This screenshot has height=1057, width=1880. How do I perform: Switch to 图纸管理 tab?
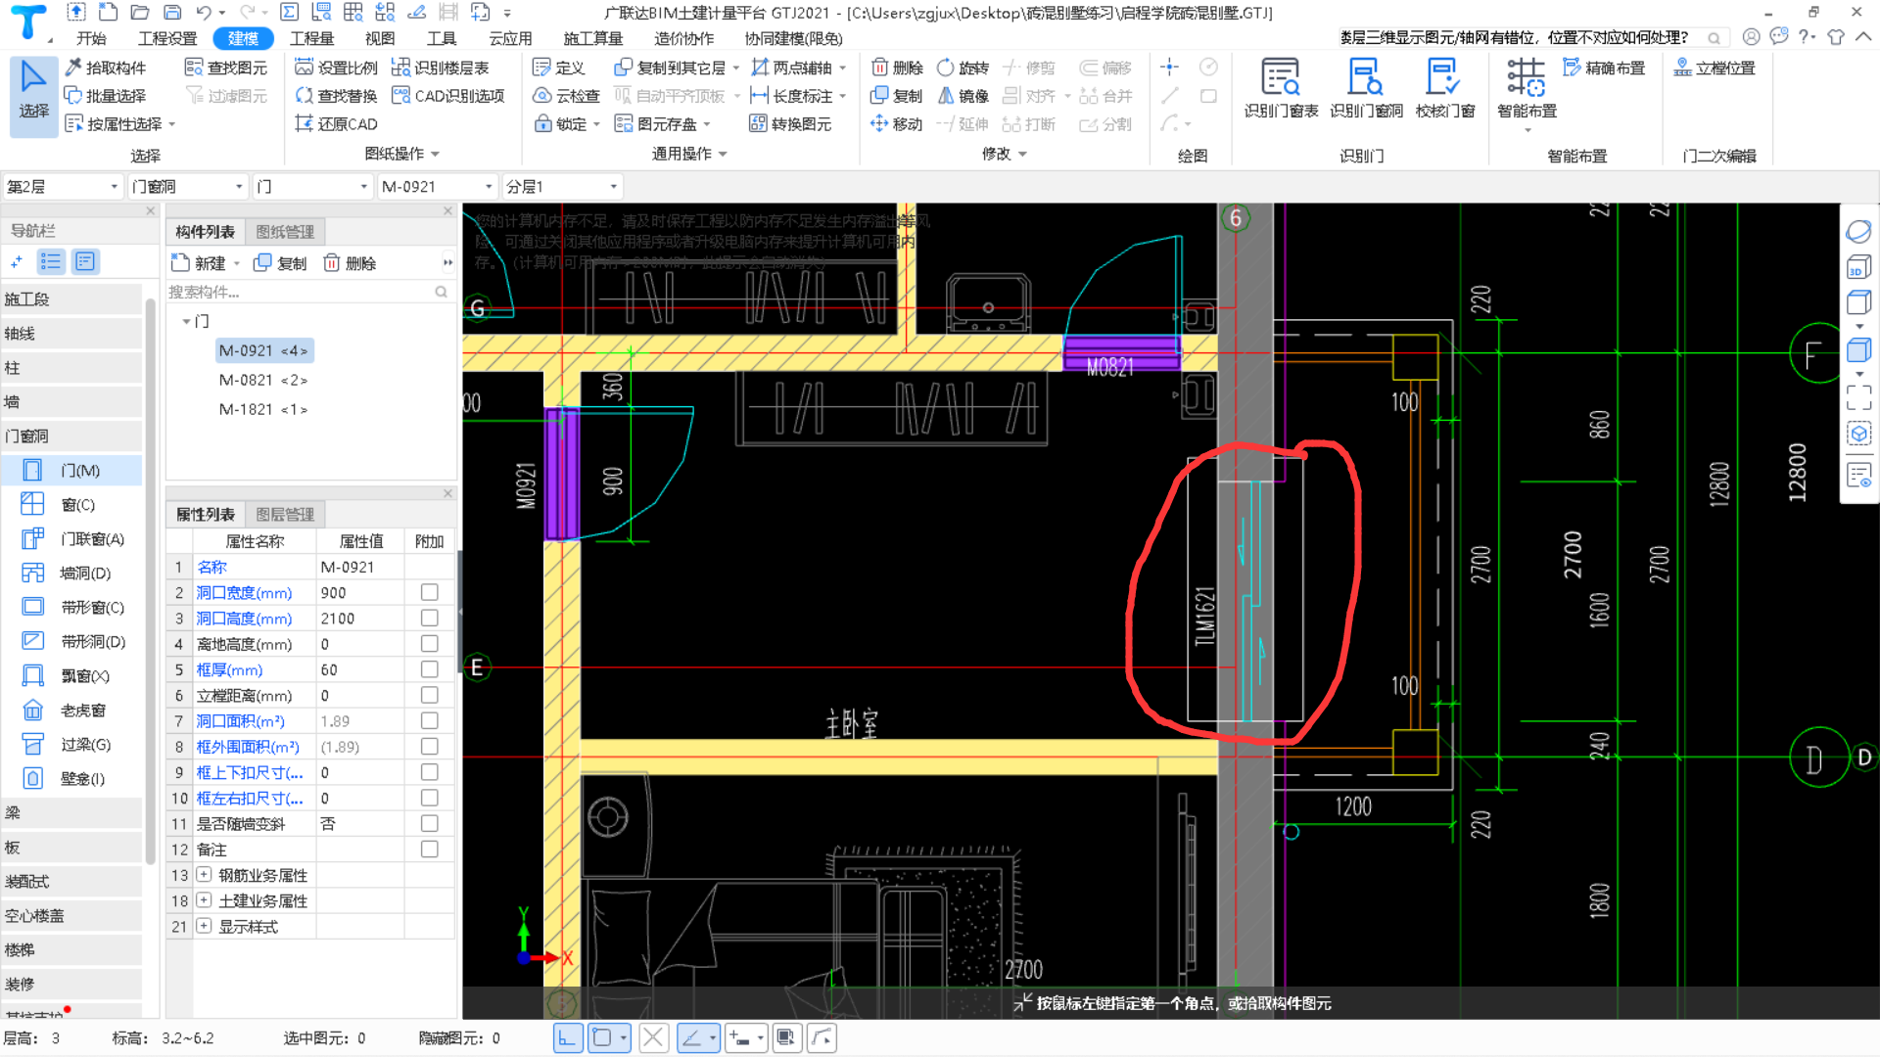coord(285,232)
